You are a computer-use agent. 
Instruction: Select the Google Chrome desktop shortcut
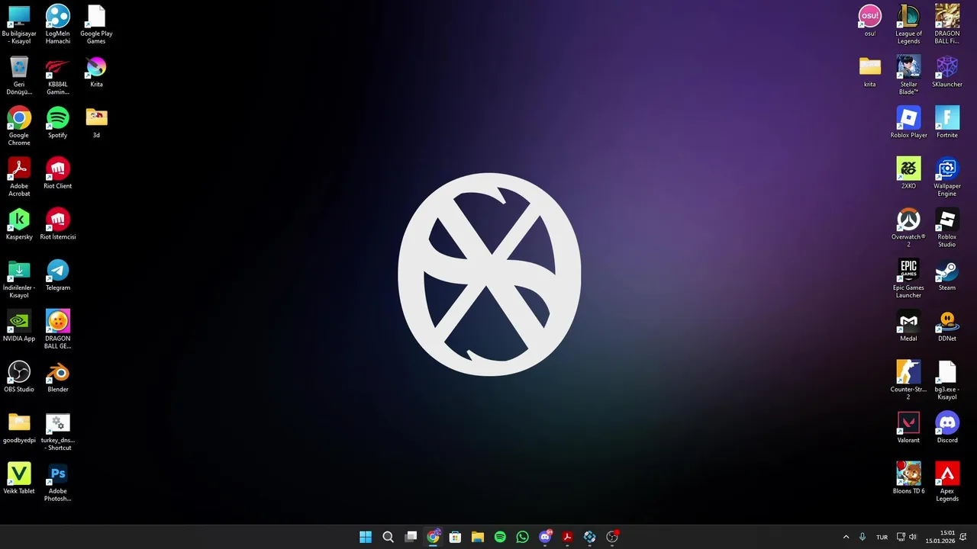19,126
